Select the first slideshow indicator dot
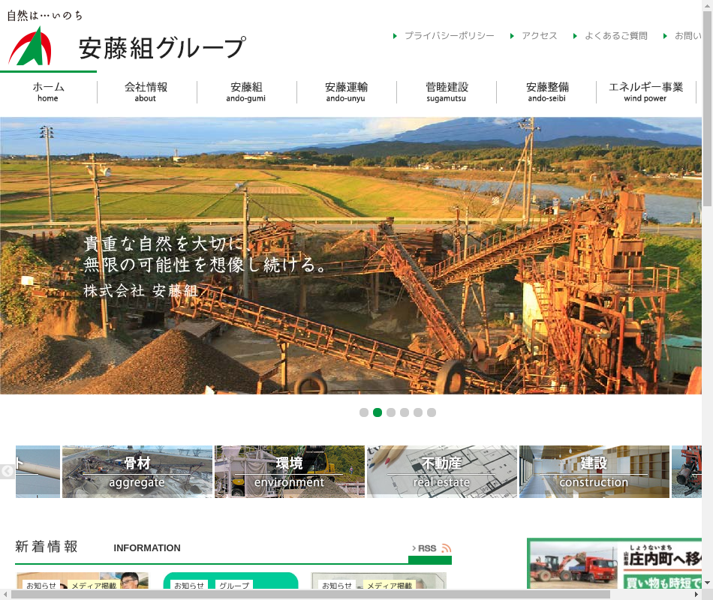This screenshot has height=600, width=713. pos(364,412)
